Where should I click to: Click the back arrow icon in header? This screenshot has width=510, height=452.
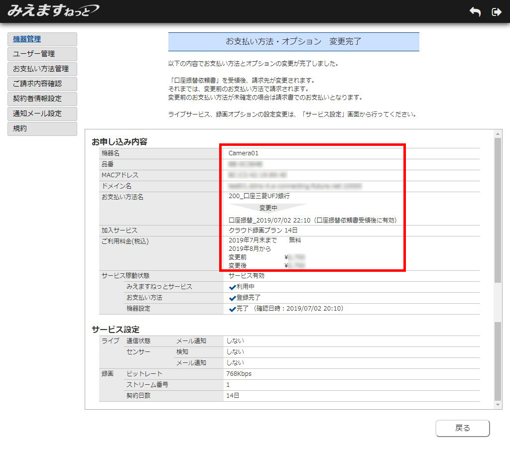click(475, 12)
